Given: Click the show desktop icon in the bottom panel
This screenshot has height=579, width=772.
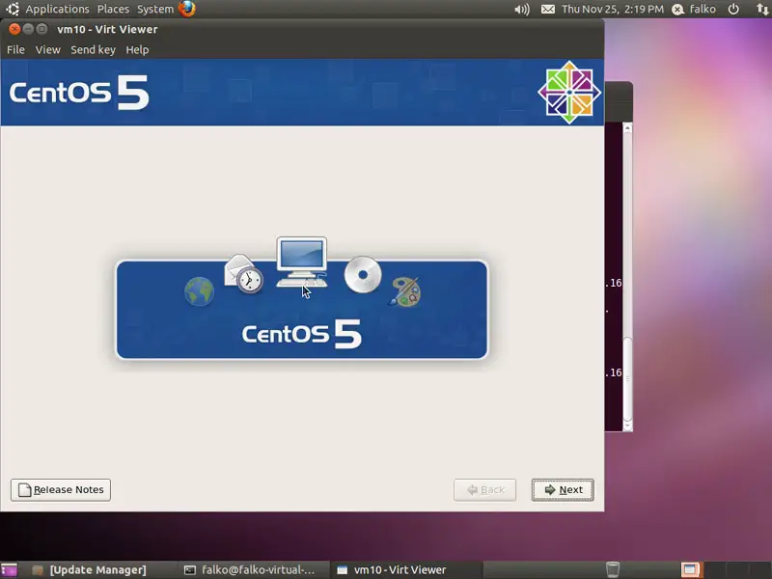Looking at the screenshot, I should coord(9,569).
